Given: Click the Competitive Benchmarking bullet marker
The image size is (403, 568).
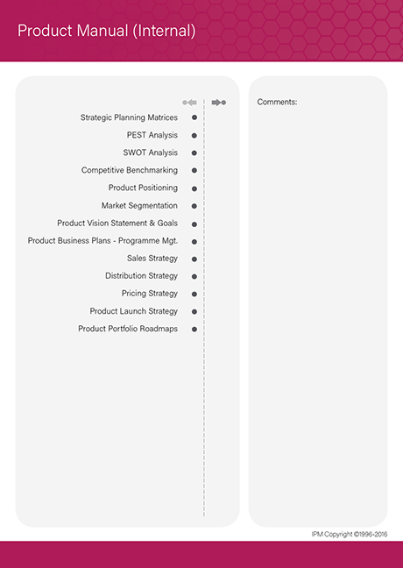Looking at the screenshot, I should (194, 170).
